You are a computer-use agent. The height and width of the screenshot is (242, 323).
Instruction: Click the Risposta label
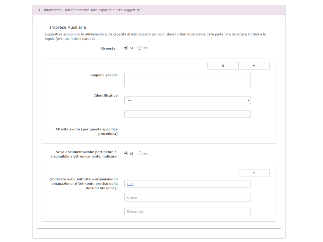(108, 48)
